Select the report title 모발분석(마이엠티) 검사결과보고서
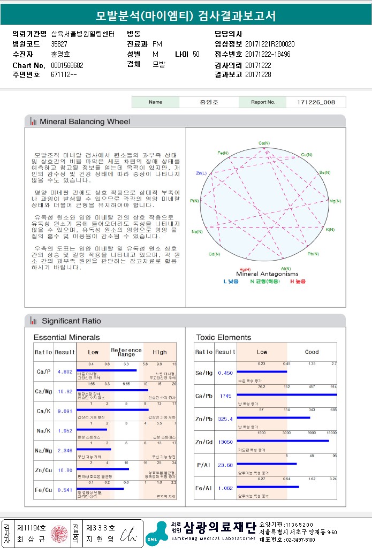372x554 pixels. click(x=186, y=16)
